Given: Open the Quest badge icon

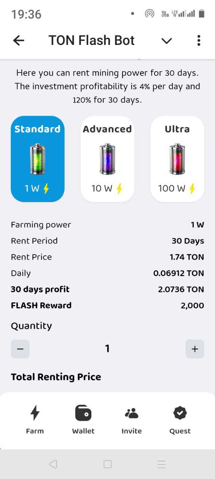Looking at the screenshot, I should pyautogui.click(x=180, y=413).
